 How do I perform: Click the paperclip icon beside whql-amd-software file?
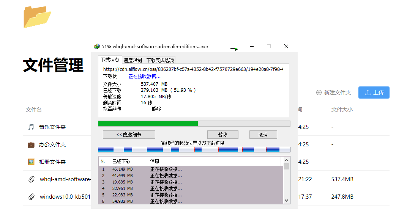[31, 179]
